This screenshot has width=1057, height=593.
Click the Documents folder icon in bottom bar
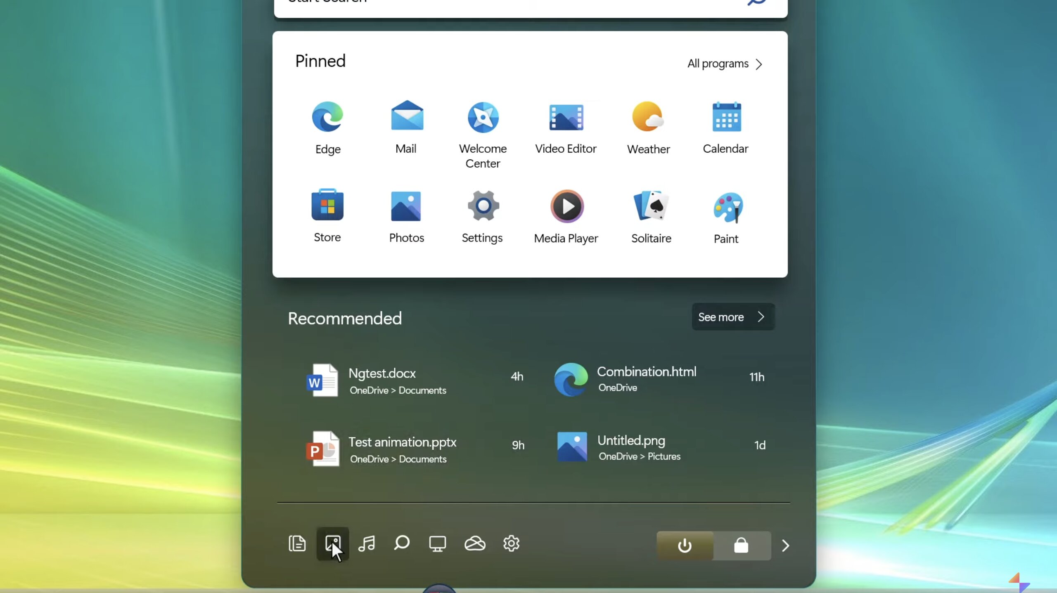pyautogui.click(x=297, y=543)
